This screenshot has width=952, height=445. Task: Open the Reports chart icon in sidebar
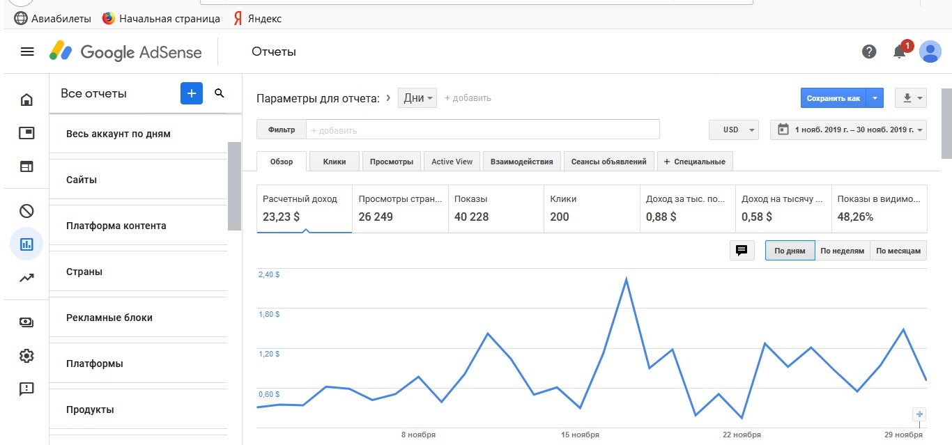tap(26, 244)
